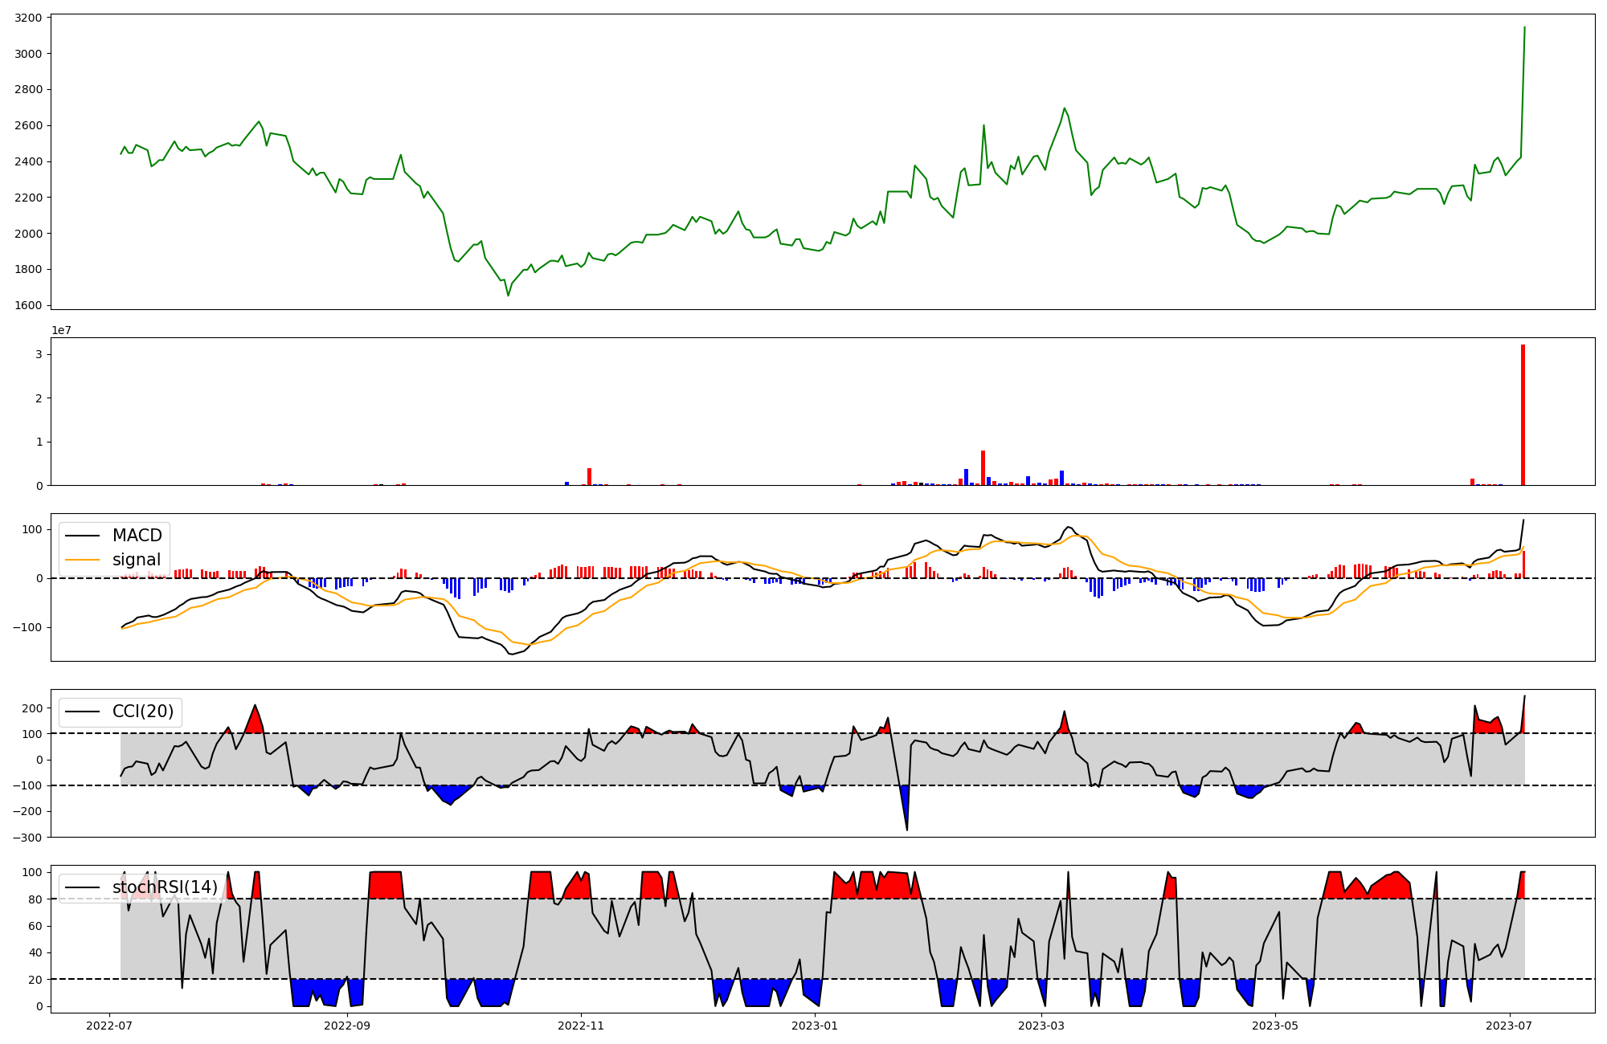This screenshot has width=1607, height=1044.
Task: Click the stochRSI(14) legend text
Action: click(165, 887)
